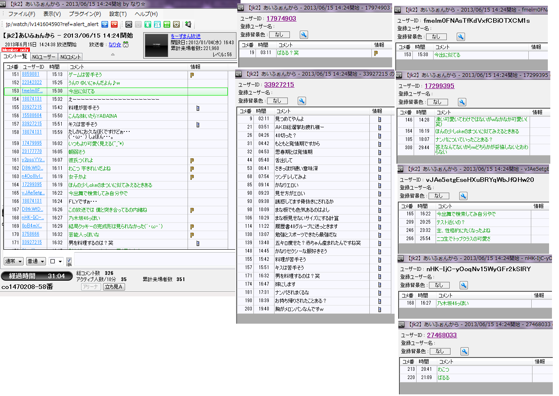Click the 立ち見A button

pos(114,287)
